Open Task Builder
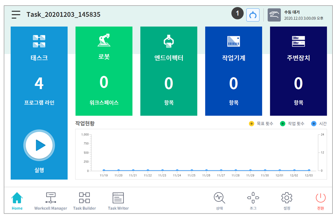 (x=84, y=201)
